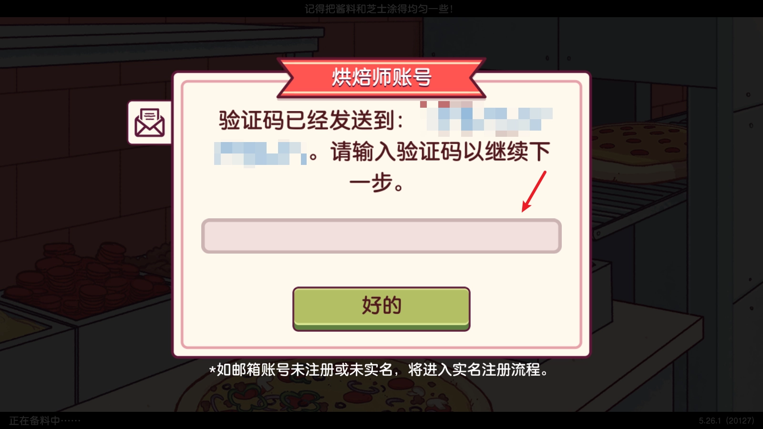Click the red arrow pointing at the input

tap(534, 191)
